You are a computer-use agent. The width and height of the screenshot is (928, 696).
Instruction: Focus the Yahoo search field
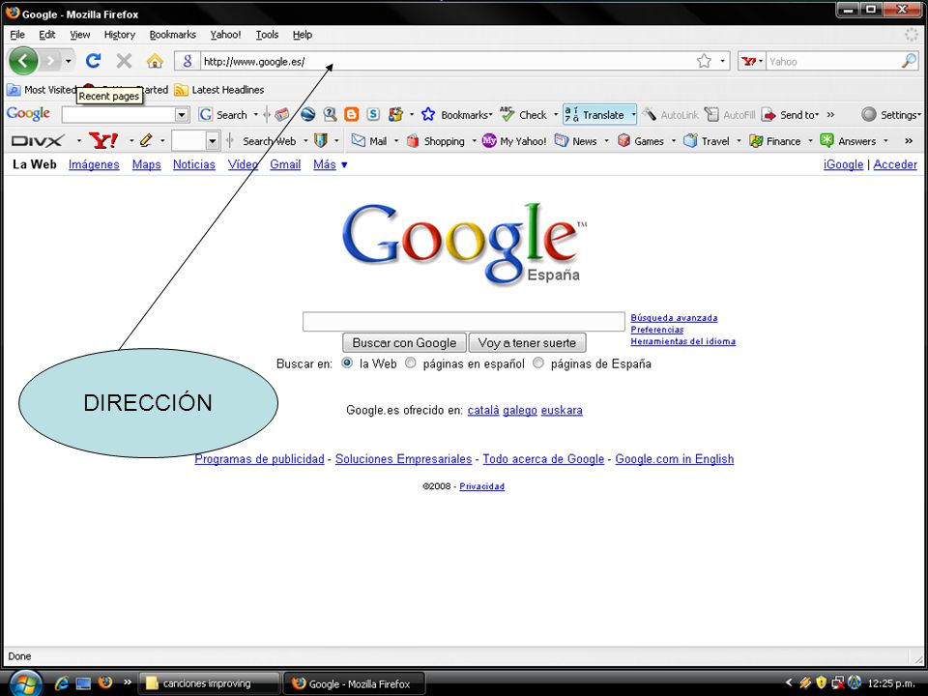click(x=833, y=61)
